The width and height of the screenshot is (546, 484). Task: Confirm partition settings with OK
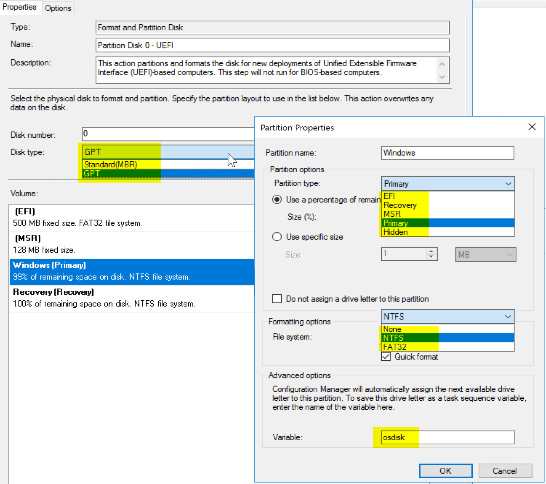pos(445,471)
